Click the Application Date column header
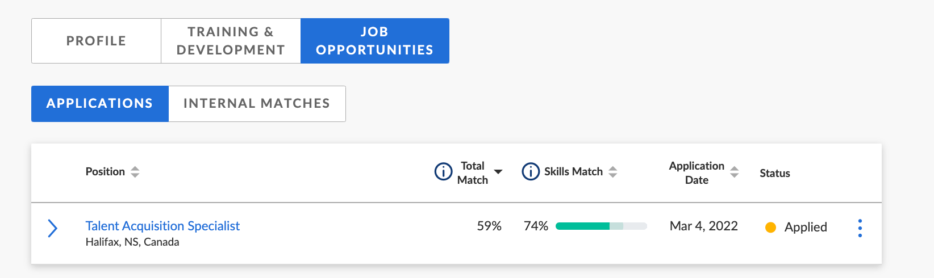Image resolution: width=934 pixels, height=278 pixels. [x=697, y=172]
